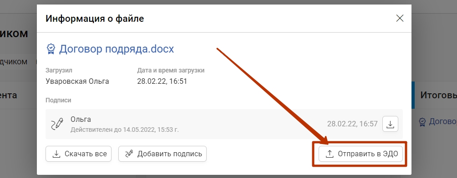This screenshot has height=178, width=457.
Task: Click certificate icon beside background Договор link
Action: click(x=422, y=122)
